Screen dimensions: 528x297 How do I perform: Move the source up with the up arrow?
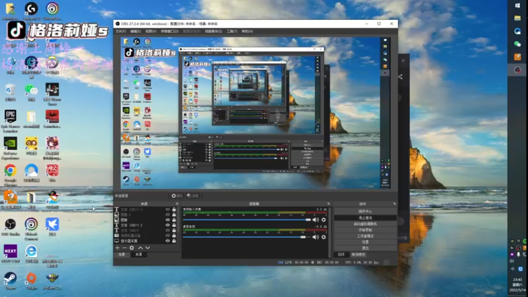(141, 248)
